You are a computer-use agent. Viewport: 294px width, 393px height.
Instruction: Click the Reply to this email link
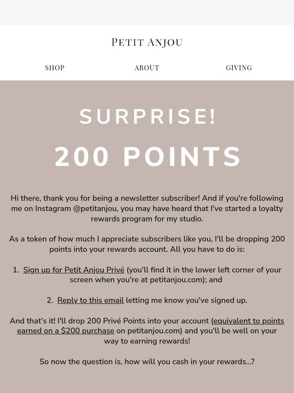pos(90,300)
